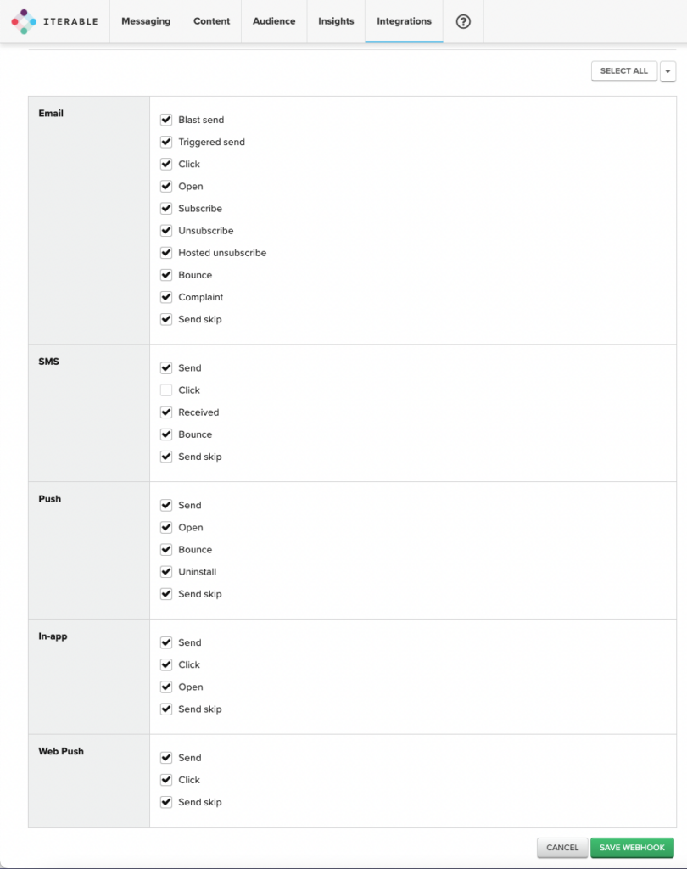This screenshot has width=687, height=869.
Task: Open the help question mark icon
Action: tap(463, 21)
